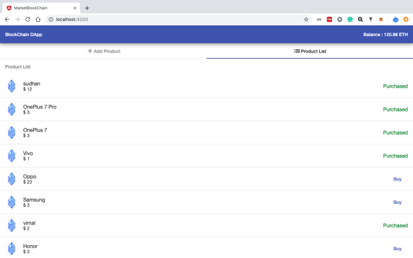This screenshot has width=413, height=258.
Task: Click Purchased label for vimal
Action: tap(395, 225)
